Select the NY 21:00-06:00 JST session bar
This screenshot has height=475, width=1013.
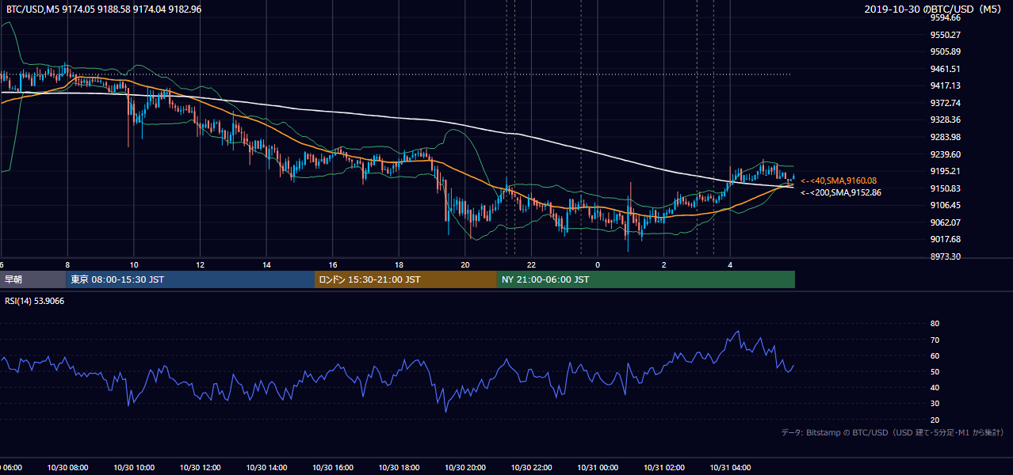click(x=646, y=279)
